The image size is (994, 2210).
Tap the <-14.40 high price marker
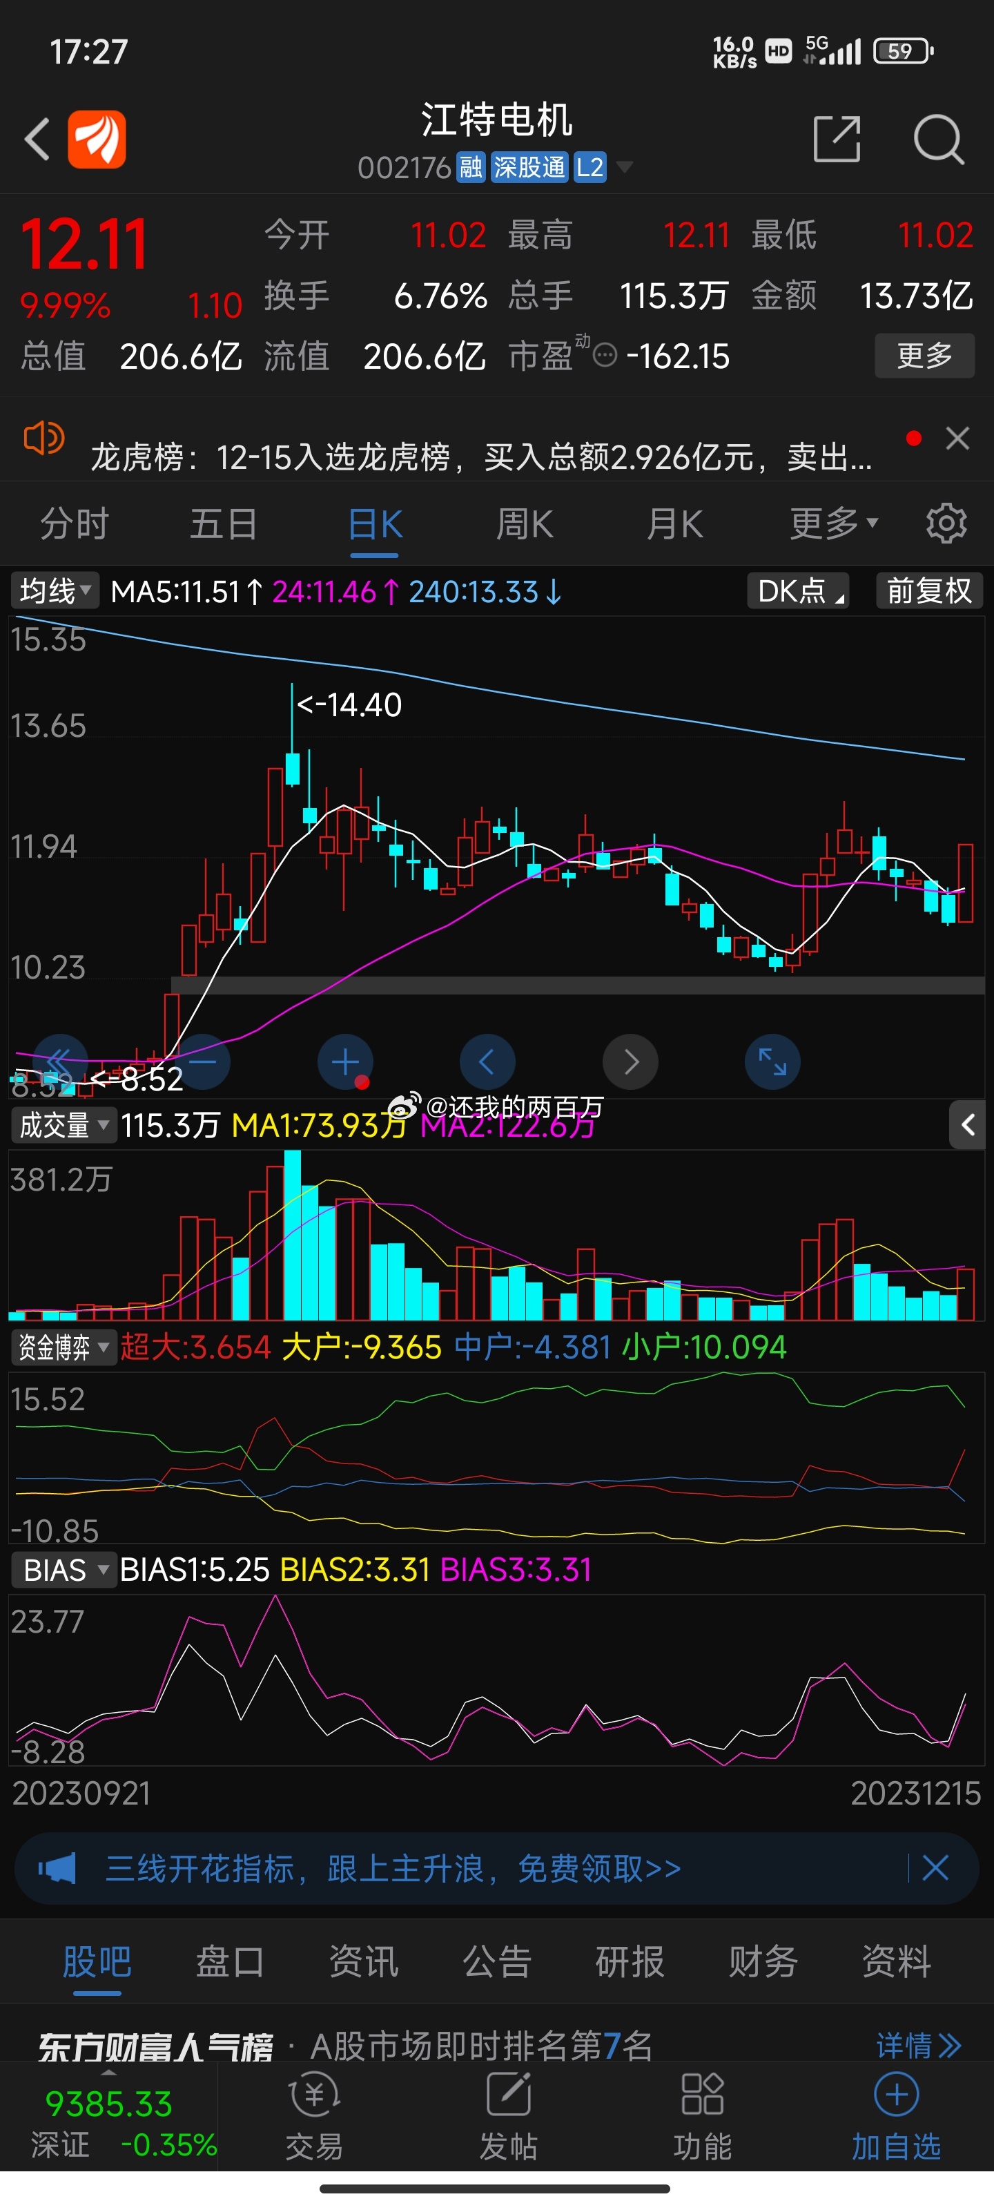tap(349, 705)
